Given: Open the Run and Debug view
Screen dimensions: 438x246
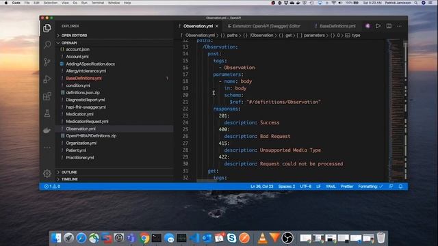Looking at the screenshot, I should (47, 79).
